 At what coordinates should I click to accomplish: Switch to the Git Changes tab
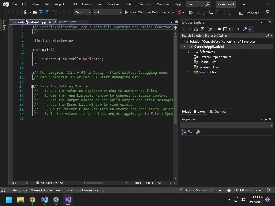[x=218, y=112]
